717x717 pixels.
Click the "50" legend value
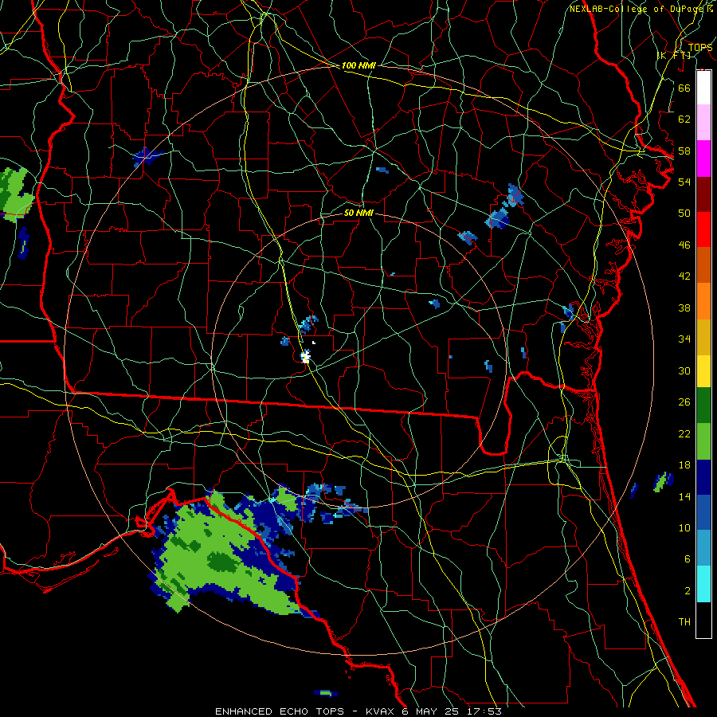pyautogui.click(x=684, y=214)
